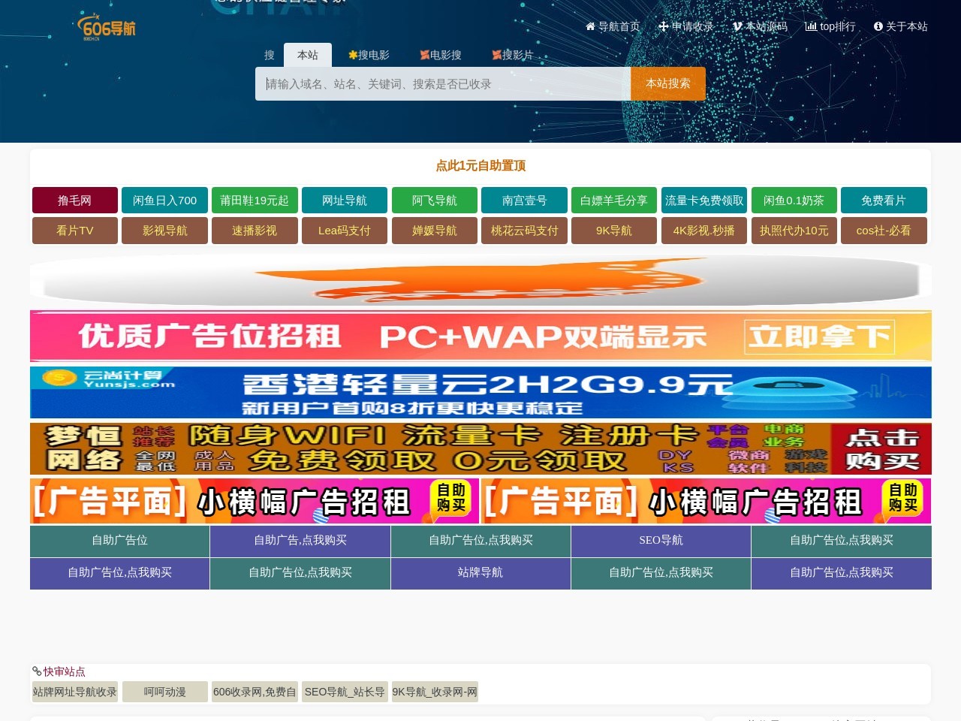The image size is (961, 721).
Task: Open the 影视导航 brown button
Action: (x=164, y=231)
